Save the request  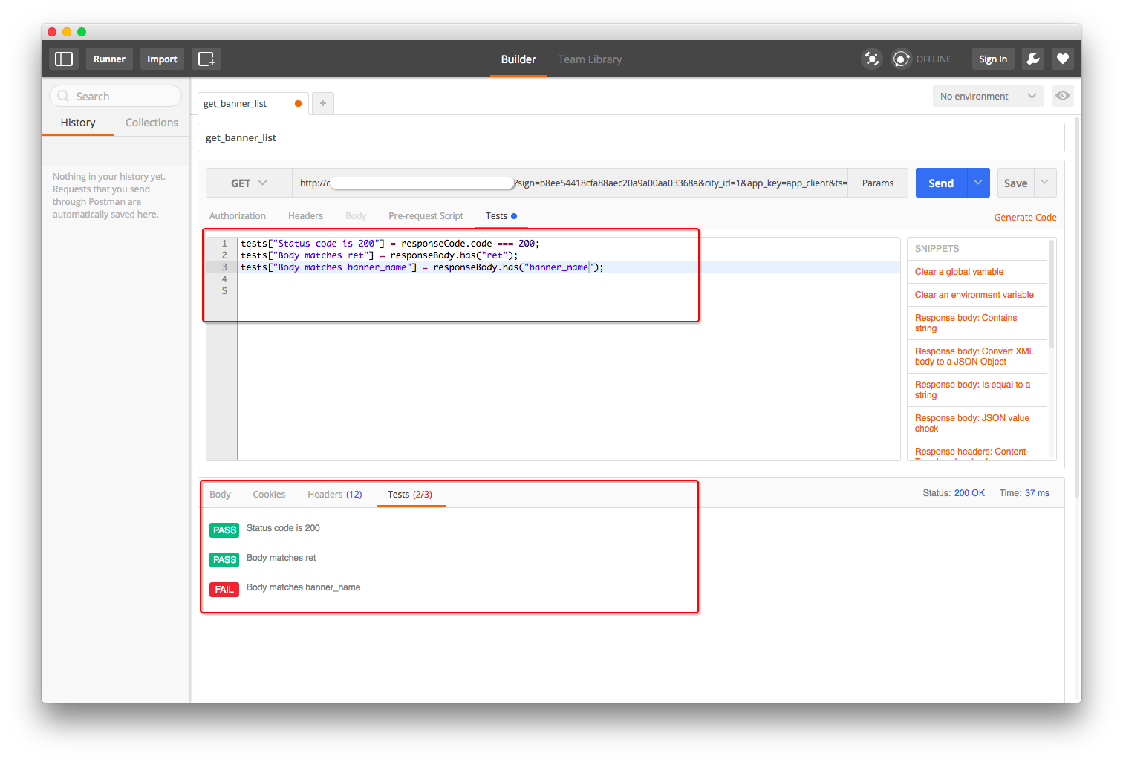point(1015,183)
